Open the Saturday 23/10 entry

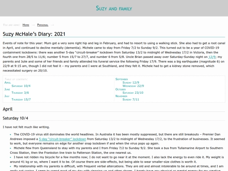click(x=133, y=92)
